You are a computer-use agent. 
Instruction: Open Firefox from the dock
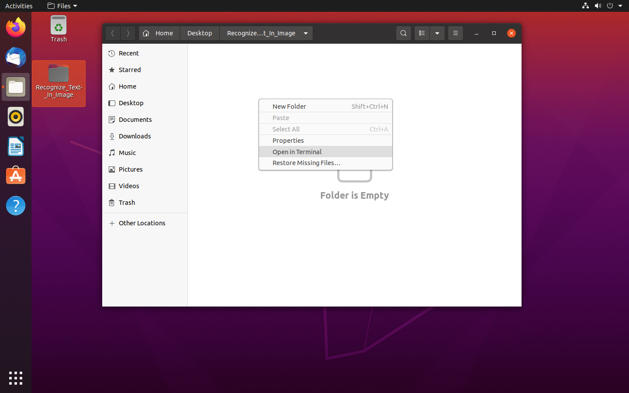coord(16,28)
